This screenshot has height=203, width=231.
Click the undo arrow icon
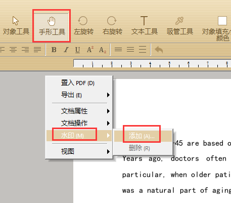click(x=159, y=50)
